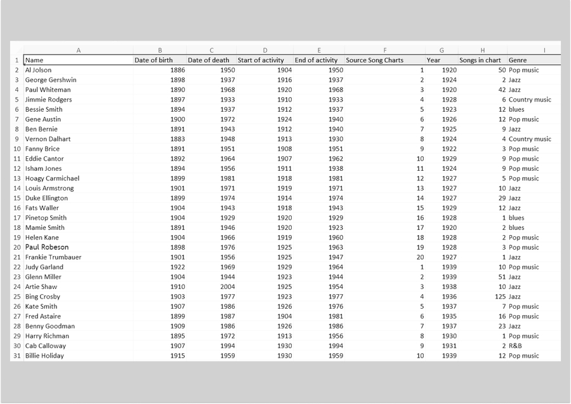Click the 'Songs in chart' header cell
This screenshot has width=571, height=404.
[483, 60]
